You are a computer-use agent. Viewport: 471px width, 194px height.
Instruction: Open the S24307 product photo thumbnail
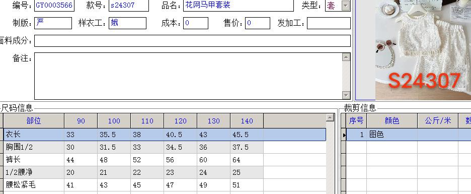click(x=423, y=50)
